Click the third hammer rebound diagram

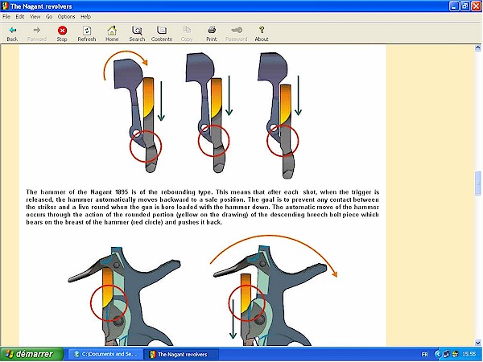pyautogui.click(x=279, y=115)
